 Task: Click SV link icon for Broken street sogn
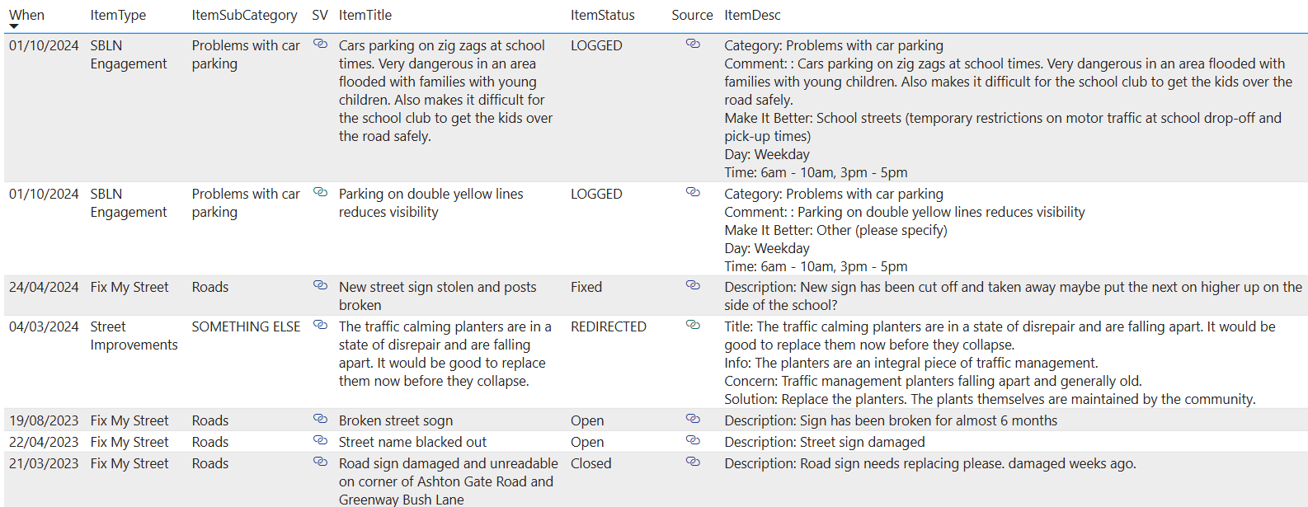320,419
